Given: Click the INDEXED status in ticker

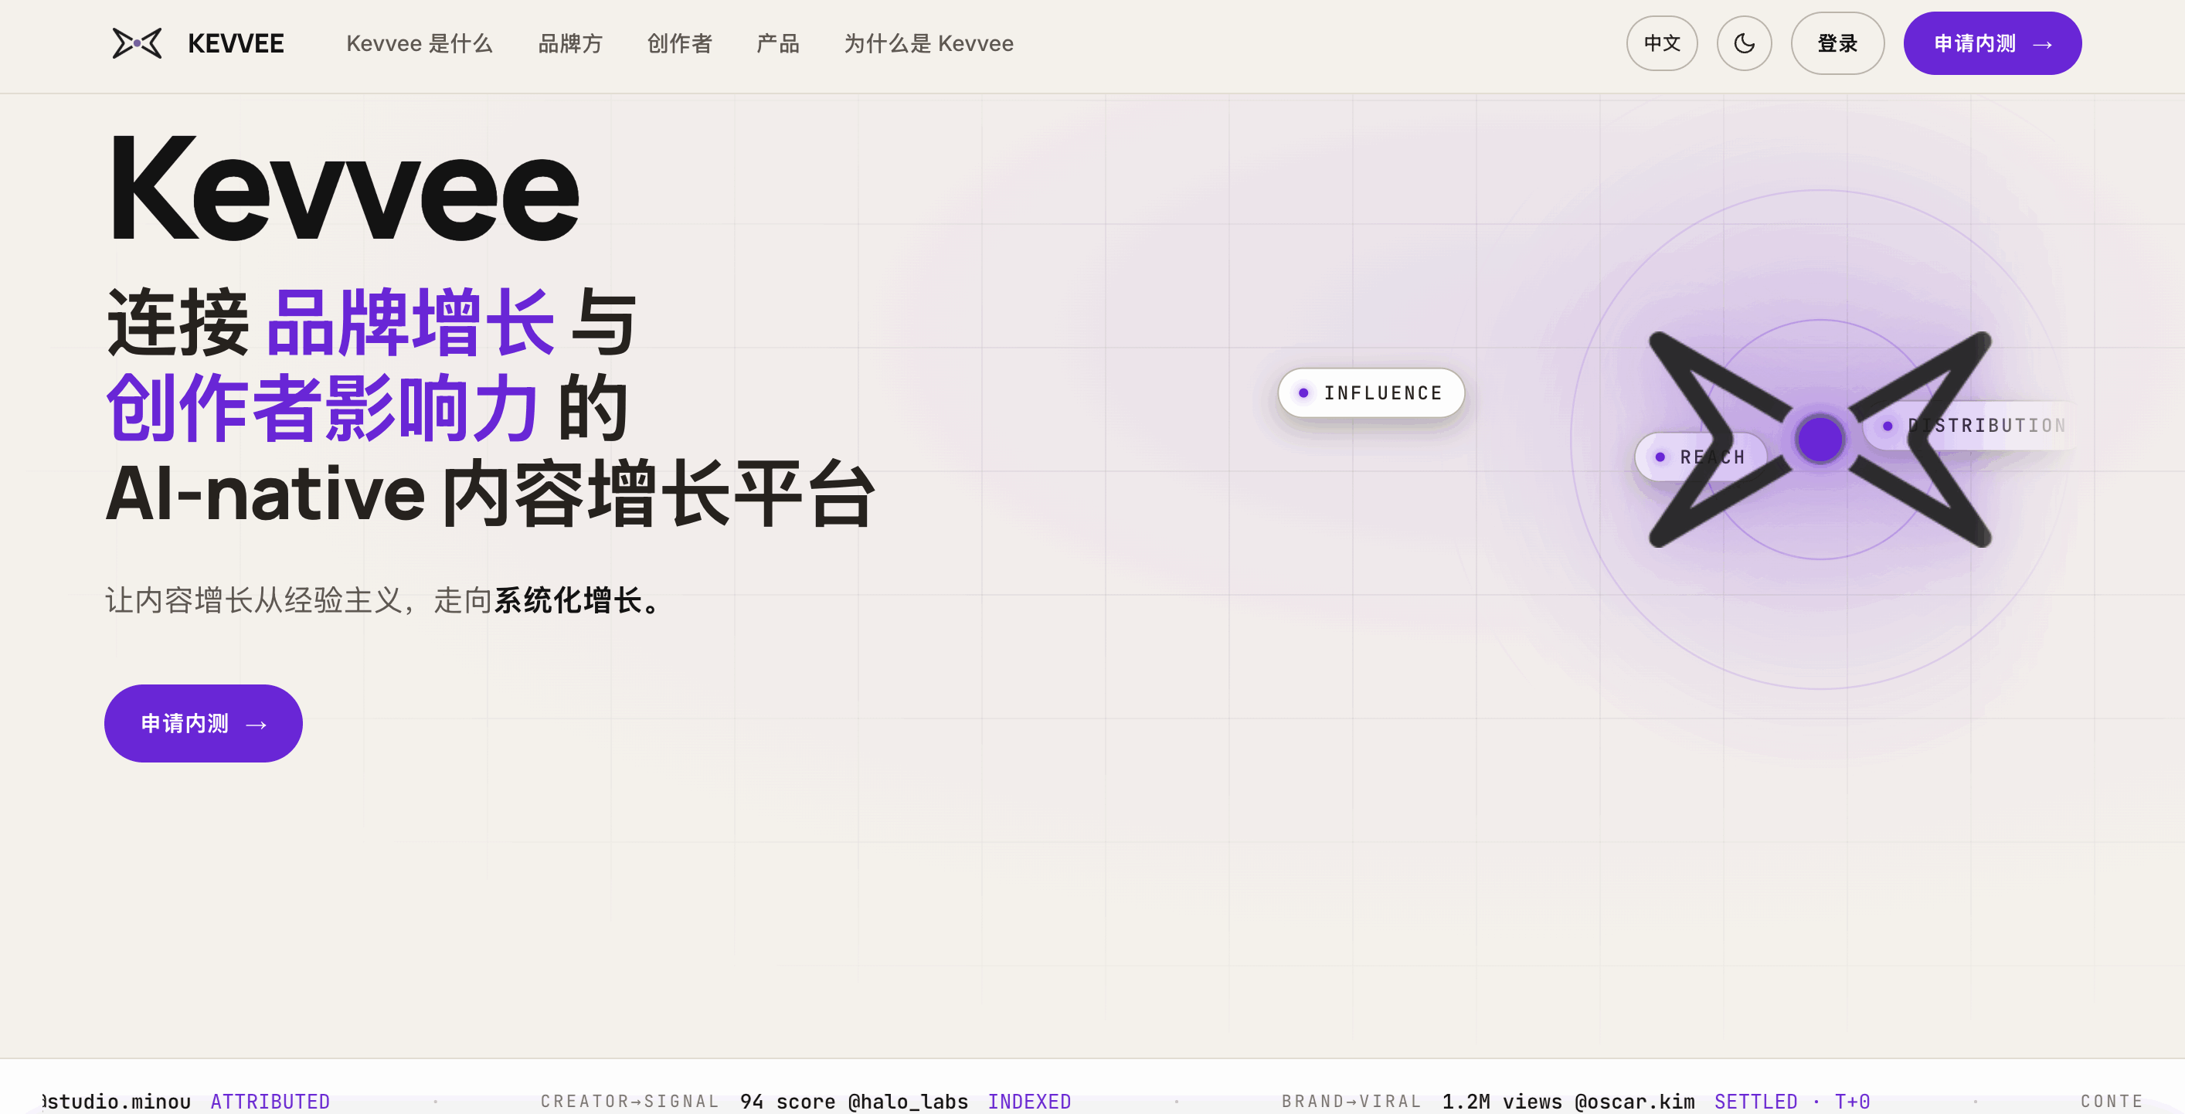Looking at the screenshot, I should coord(1029,1102).
